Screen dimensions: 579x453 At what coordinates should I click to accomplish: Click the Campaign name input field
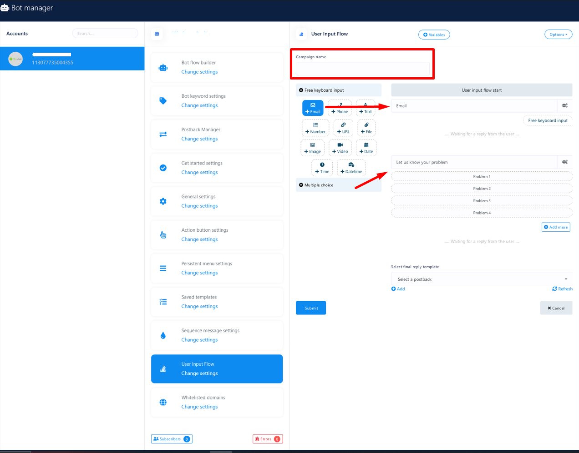[362, 69]
